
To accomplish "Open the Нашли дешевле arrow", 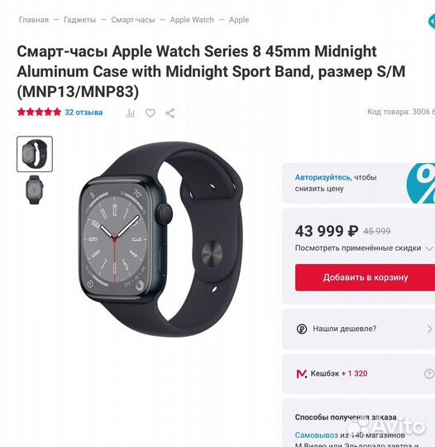I will (429, 329).
